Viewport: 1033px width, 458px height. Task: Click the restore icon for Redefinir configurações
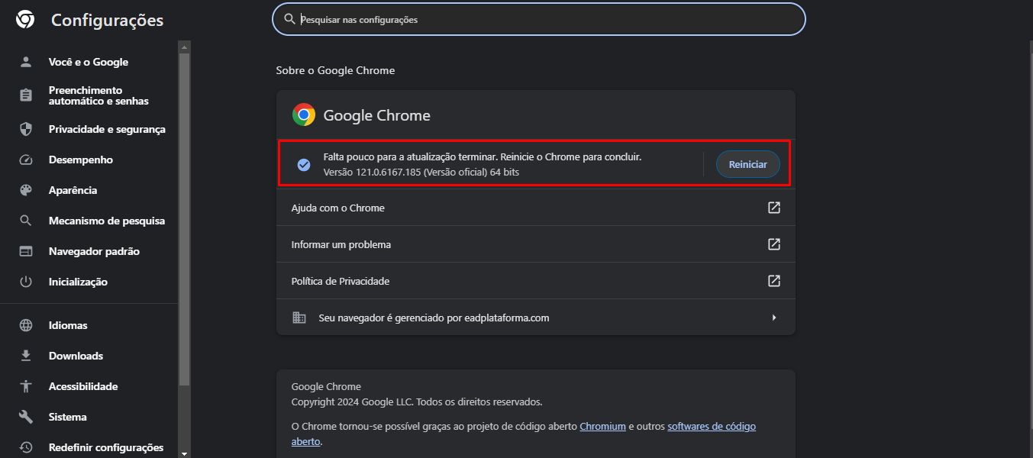tap(26, 447)
